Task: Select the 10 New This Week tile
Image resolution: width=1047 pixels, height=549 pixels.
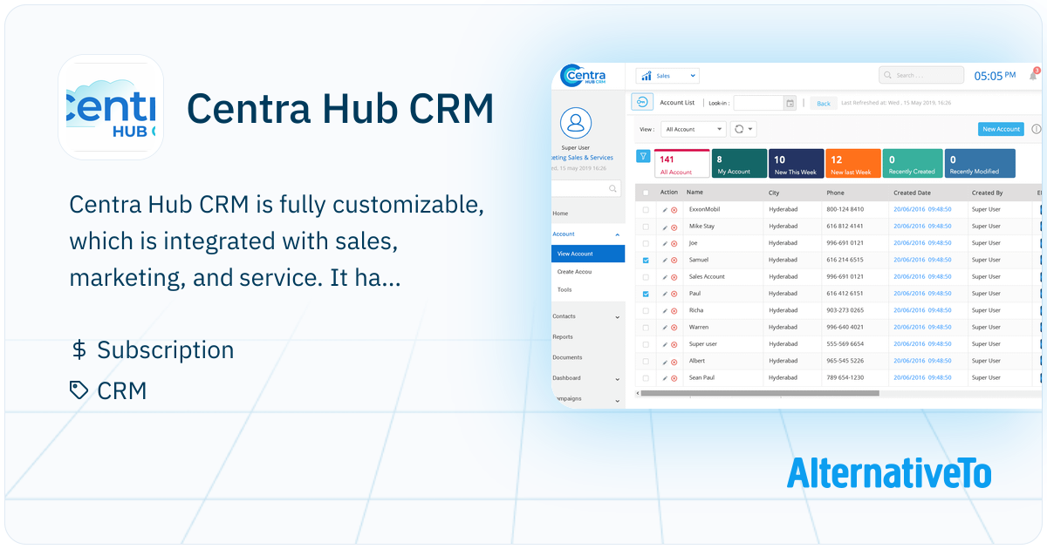Action: [797, 164]
